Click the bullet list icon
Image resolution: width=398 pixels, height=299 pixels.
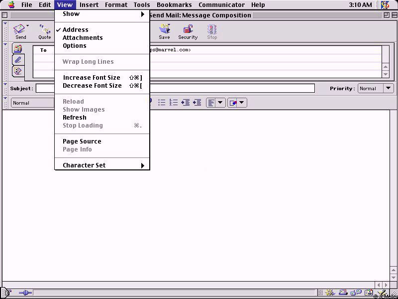(x=162, y=103)
